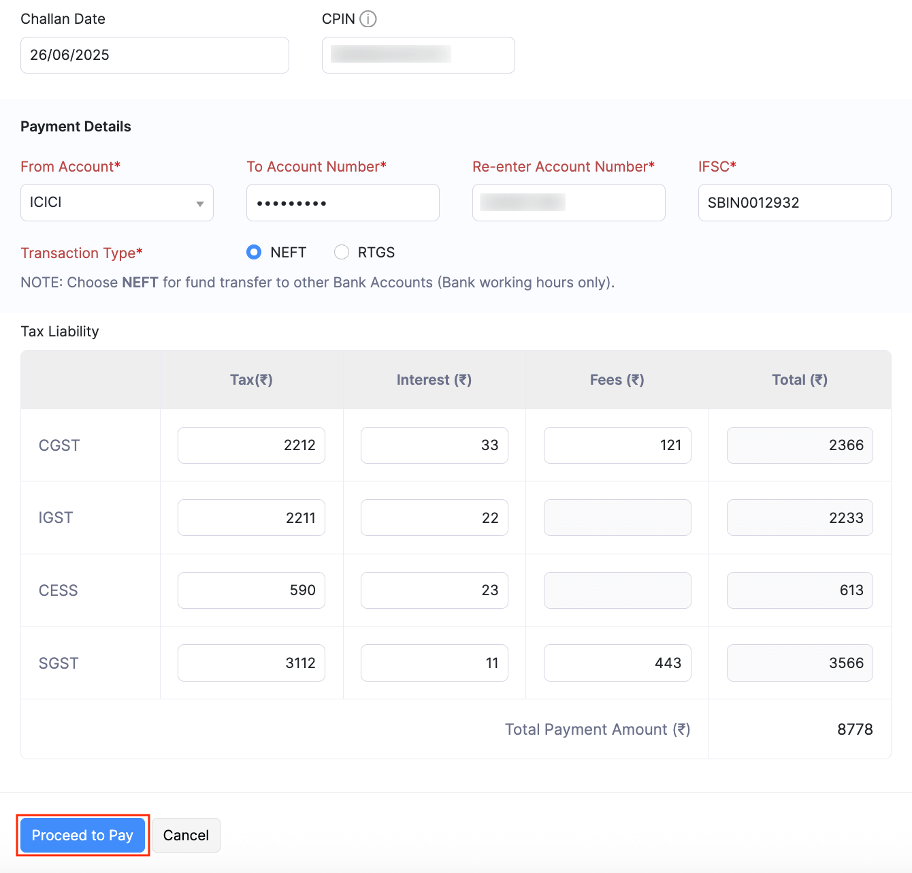Click the SGST Interest field
This screenshot has width=912, height=873.
pyautogui.click(x=434, y=662)
